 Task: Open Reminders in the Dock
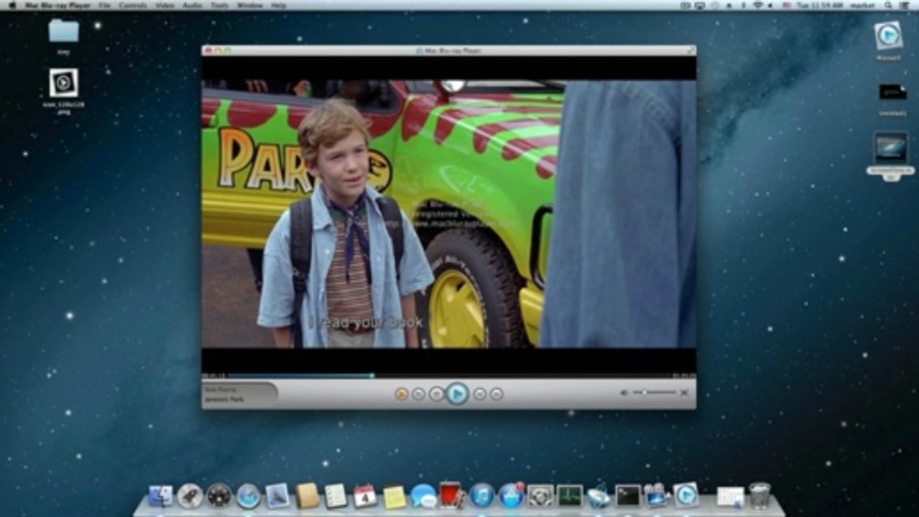(336, 495)
